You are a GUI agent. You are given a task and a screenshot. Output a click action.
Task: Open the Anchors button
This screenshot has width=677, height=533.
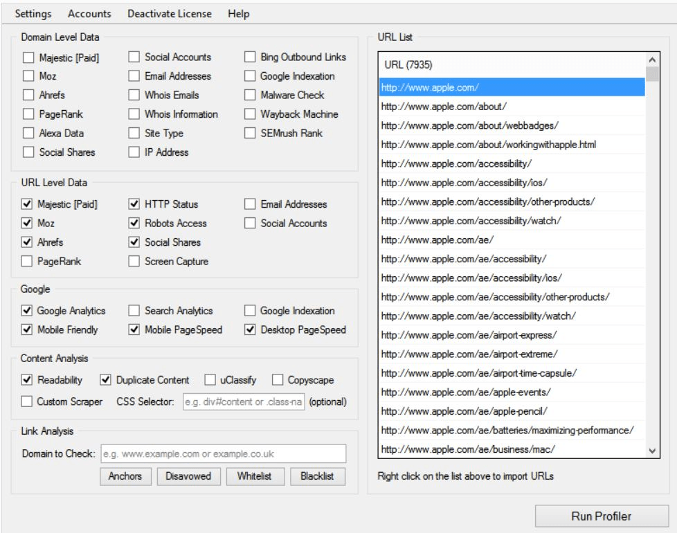(x=125, y=476)
